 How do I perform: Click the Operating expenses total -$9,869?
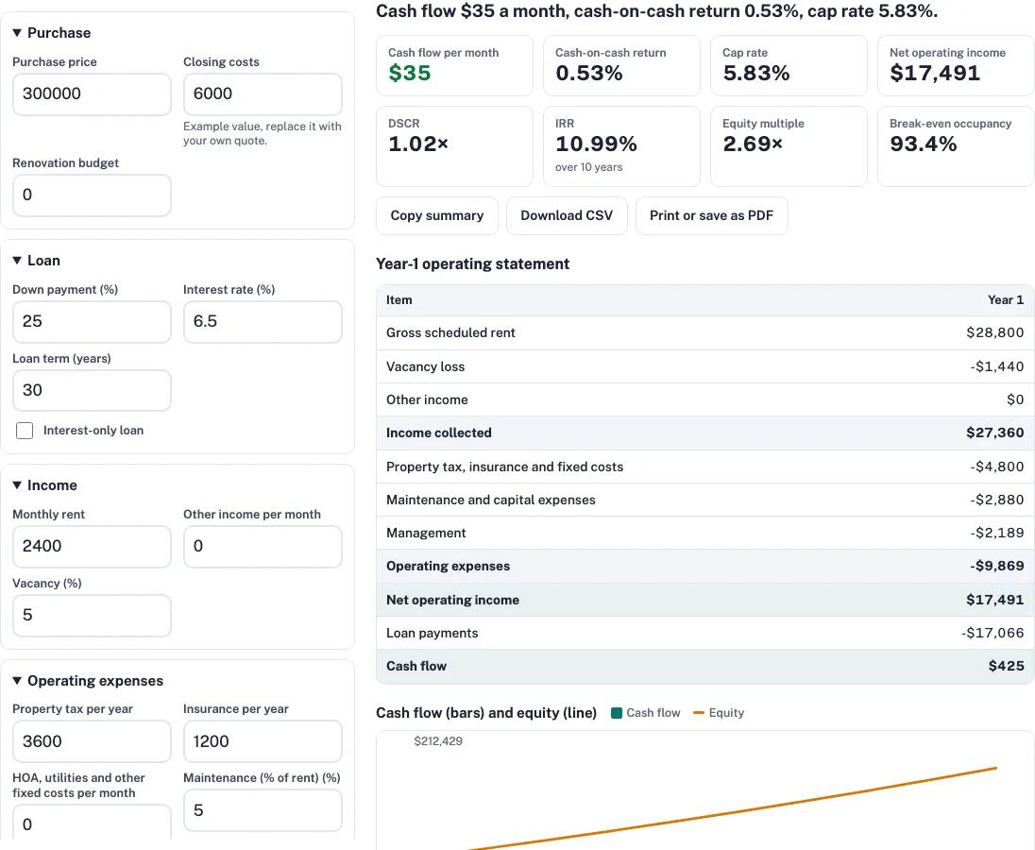point(996,567)
